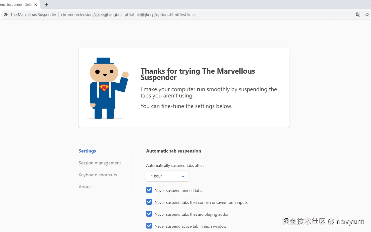Click the Marvellous Suspender mascot image
The image size is (371, 232).
tap(108, 88)
